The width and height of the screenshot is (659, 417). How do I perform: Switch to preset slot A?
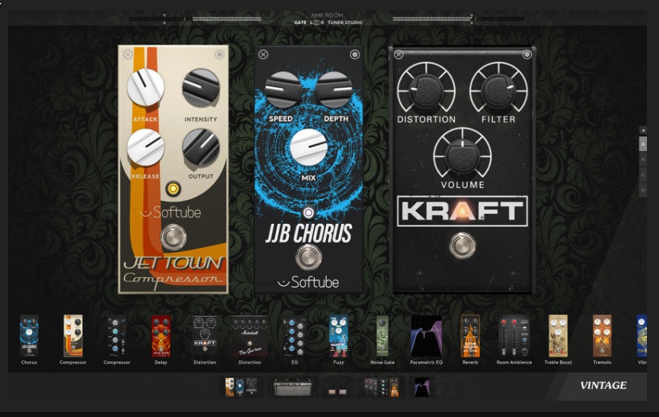643,144
